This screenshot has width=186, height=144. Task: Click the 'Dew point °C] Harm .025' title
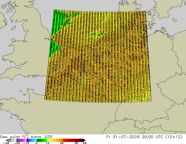26,137
